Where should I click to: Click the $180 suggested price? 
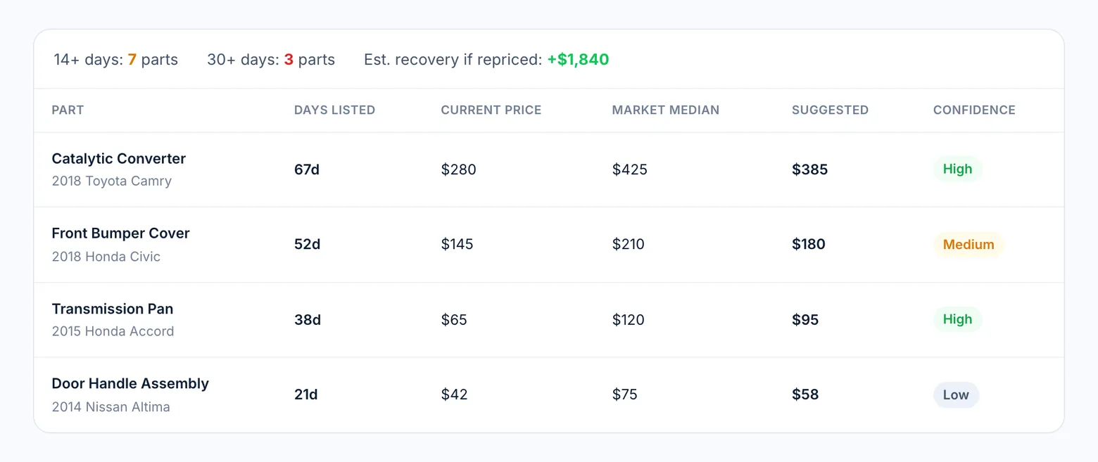click(x=809, y=245)
